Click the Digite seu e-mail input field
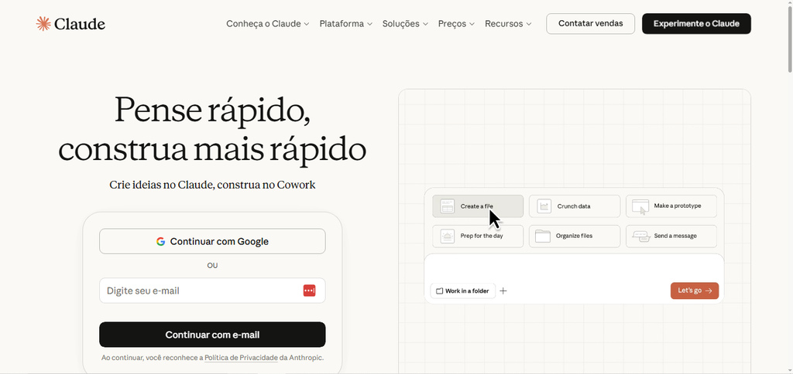This screenshot has height=374, width=793. 201,291
